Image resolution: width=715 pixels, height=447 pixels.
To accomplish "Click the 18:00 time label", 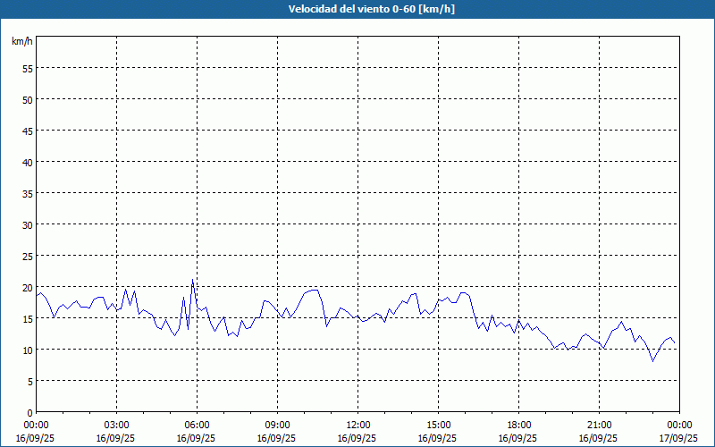I will [518, 425].
